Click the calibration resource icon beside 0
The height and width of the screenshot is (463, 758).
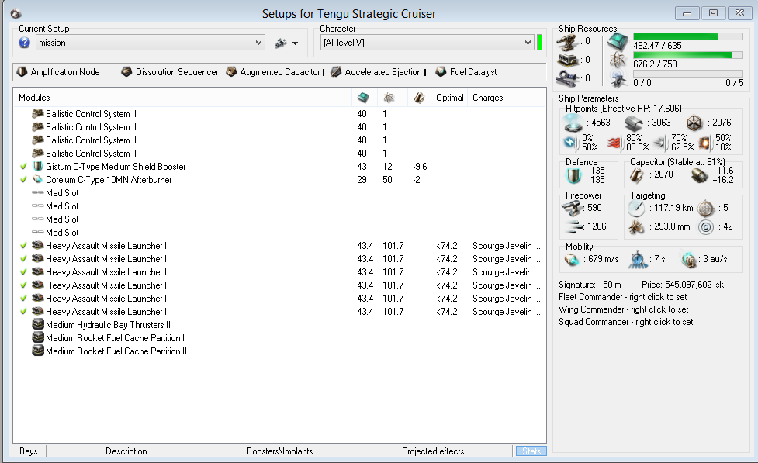coord(567,78)
